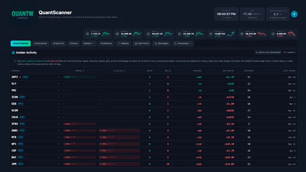The image size is (306, 172).
Task: Open the Predictions tab
Action: [x=106, y=44]
